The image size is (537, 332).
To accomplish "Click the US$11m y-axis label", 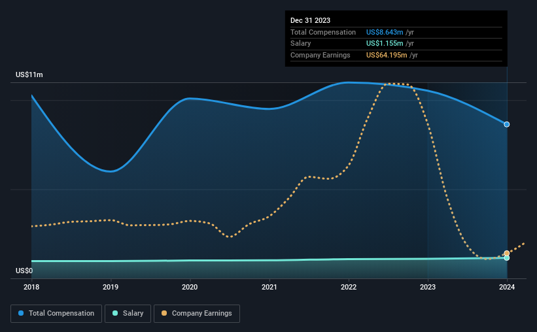I will point(29,75).
